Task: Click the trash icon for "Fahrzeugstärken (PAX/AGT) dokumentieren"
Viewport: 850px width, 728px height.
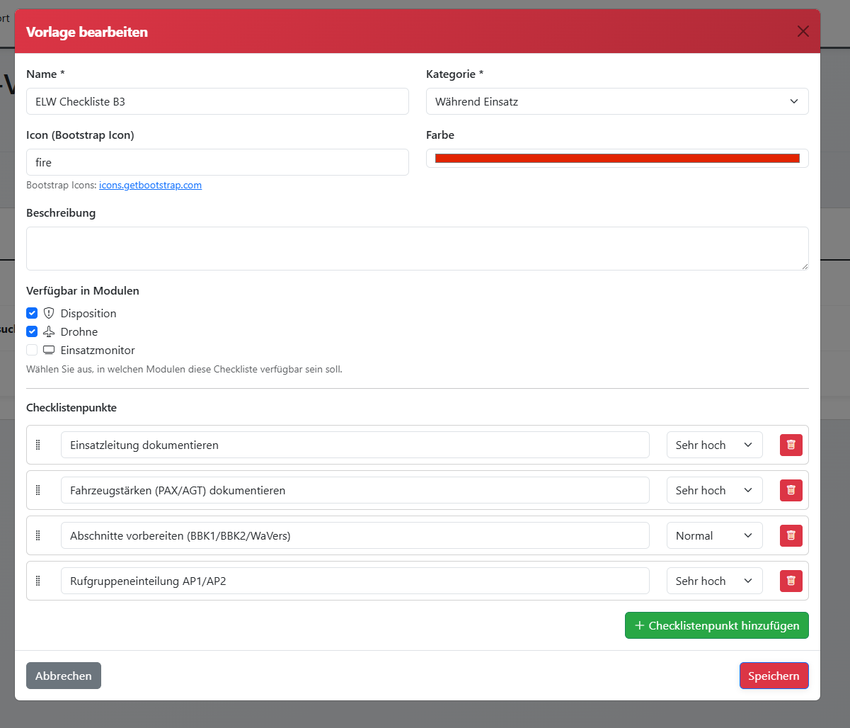Action: point(791,489)
